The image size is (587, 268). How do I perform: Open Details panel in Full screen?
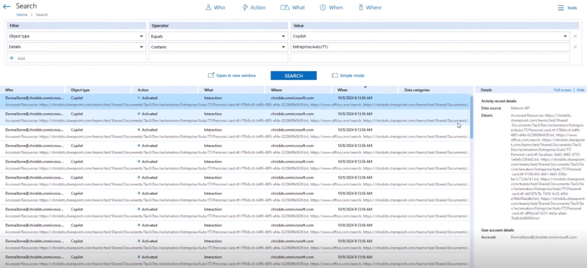(562, 90)
